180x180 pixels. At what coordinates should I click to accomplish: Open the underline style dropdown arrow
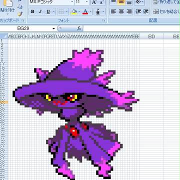click(53, 11)
